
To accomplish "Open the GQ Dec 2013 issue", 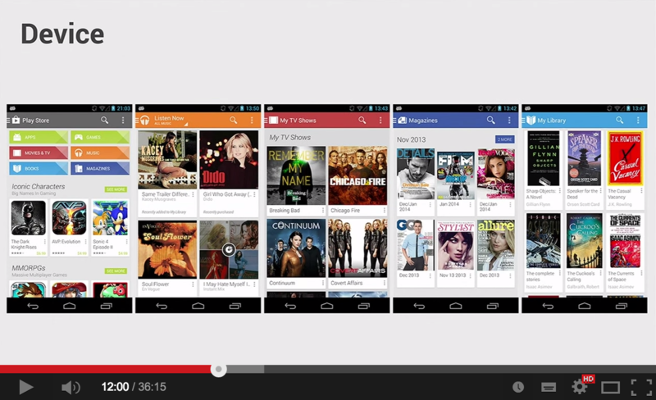I will (x=416, y=245).
